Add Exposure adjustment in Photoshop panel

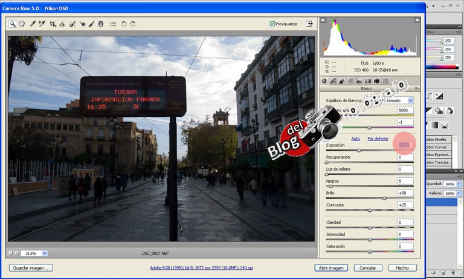(x=439, y=96)
